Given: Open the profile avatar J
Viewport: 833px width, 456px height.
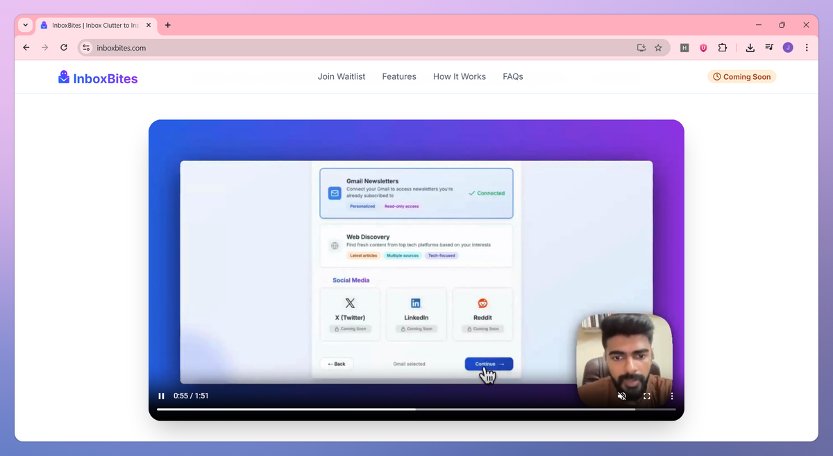Looking at the screenshot, I should point(788,48).
